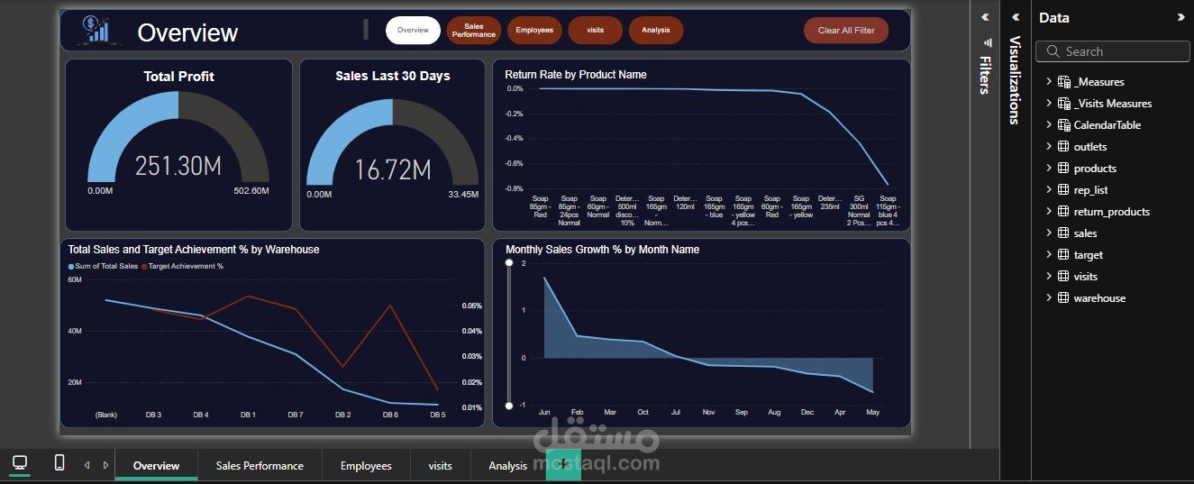Expand the Filters pane chevron
The width and height of the screenshot is (1194, 484).
tap(985, 17)
